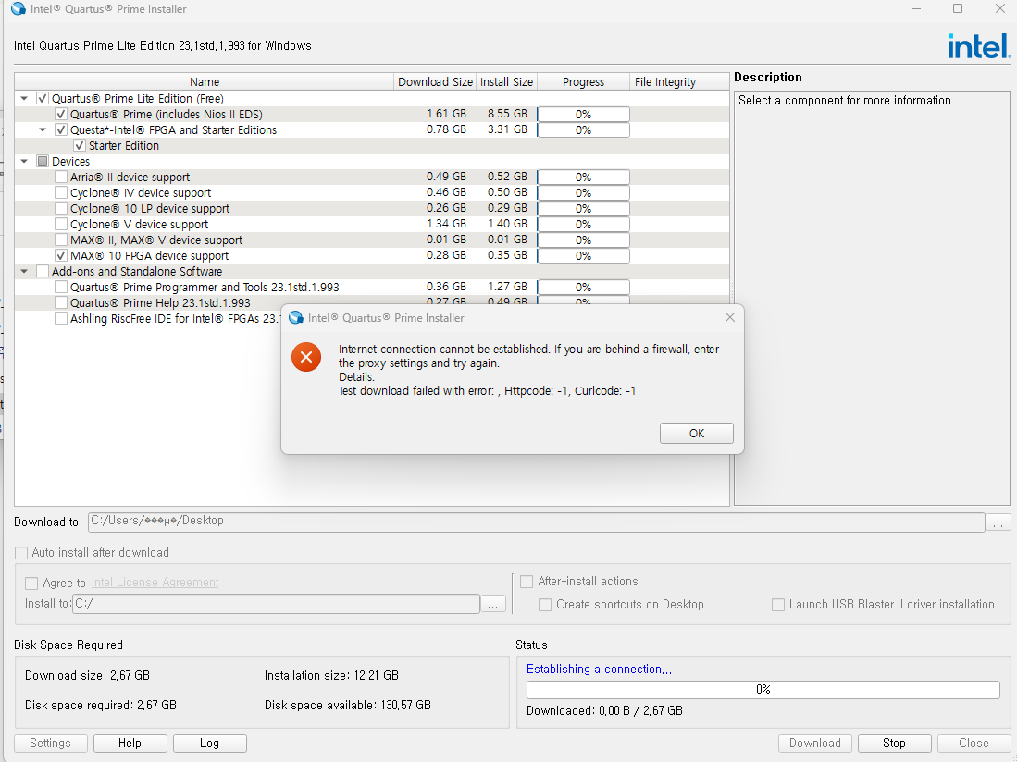
Task: Check Ashling RiscFree IDE for Intel FPGAs
Action: (61, 319)
